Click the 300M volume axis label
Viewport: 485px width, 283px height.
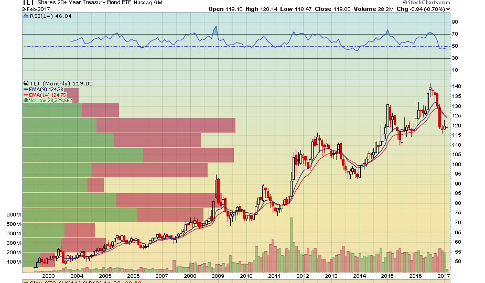click(x=14, y=243)
